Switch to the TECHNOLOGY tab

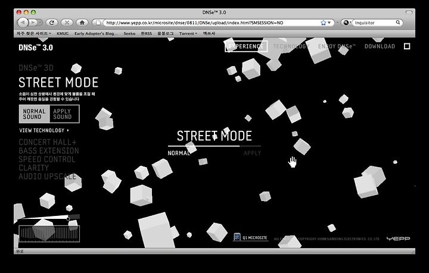coord(290,46)
